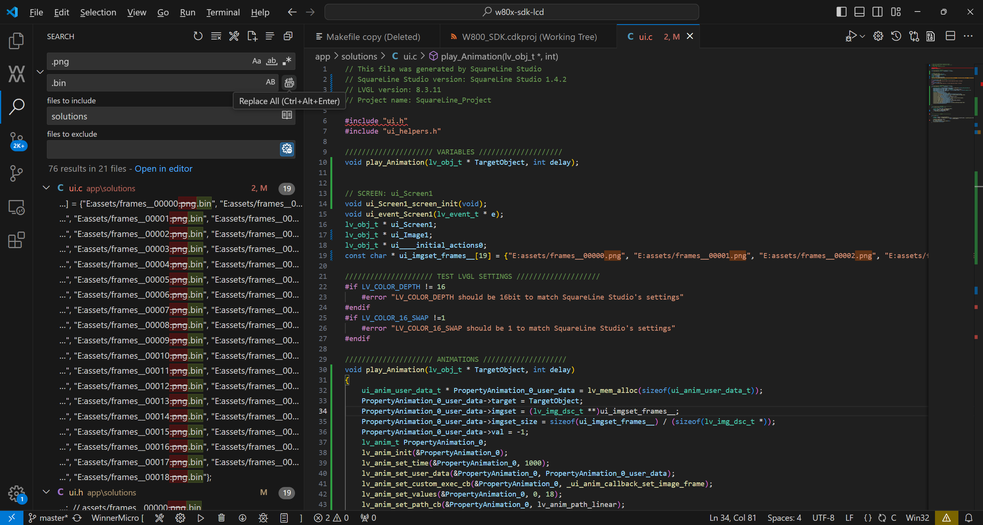Viewport: 983px width, 525px height.
Task: Toggle Use Regular Expression in search box
Action: coord(287,61)
